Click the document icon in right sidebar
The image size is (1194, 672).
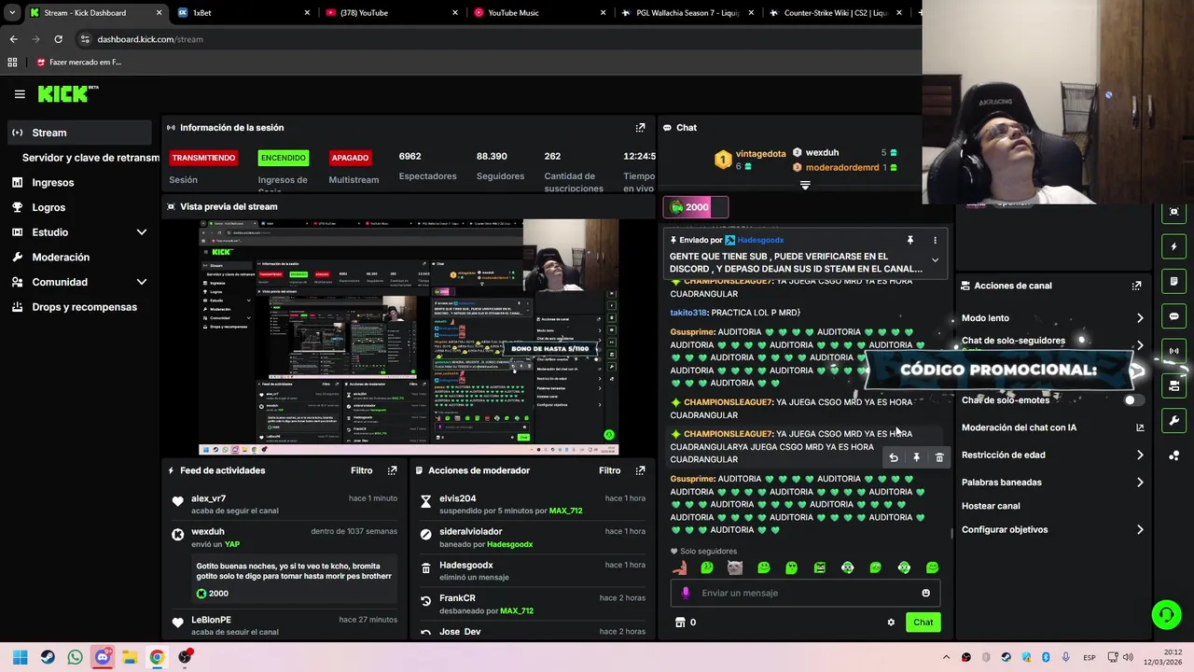[1174, 281]
